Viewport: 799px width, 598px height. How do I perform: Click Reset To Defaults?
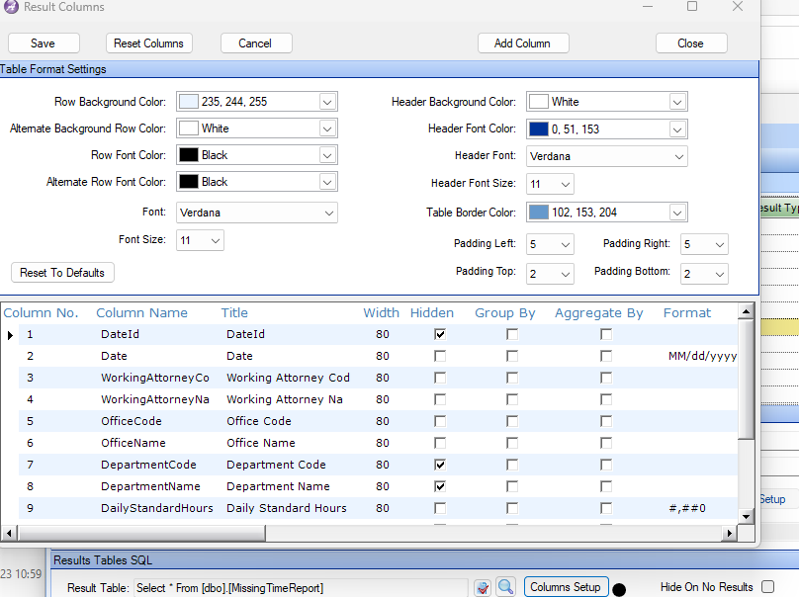(62, 272)
